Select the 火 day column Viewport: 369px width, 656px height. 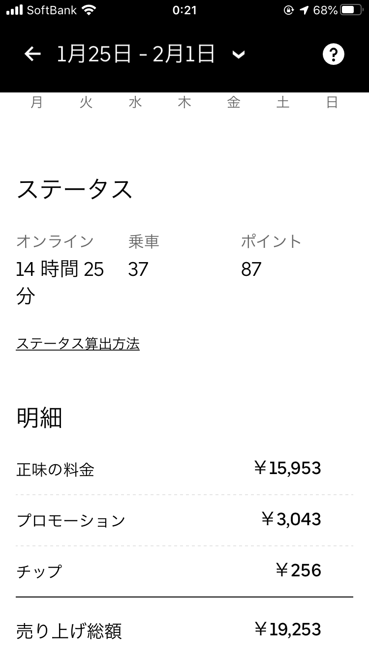(x=86, y=102)
